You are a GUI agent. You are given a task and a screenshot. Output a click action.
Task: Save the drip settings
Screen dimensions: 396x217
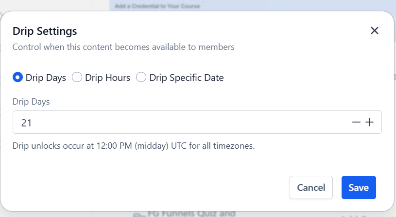click(x=359, y=187)
